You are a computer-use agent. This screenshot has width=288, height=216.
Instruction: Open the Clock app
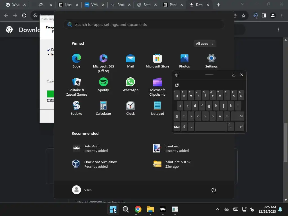coord(130,108)
